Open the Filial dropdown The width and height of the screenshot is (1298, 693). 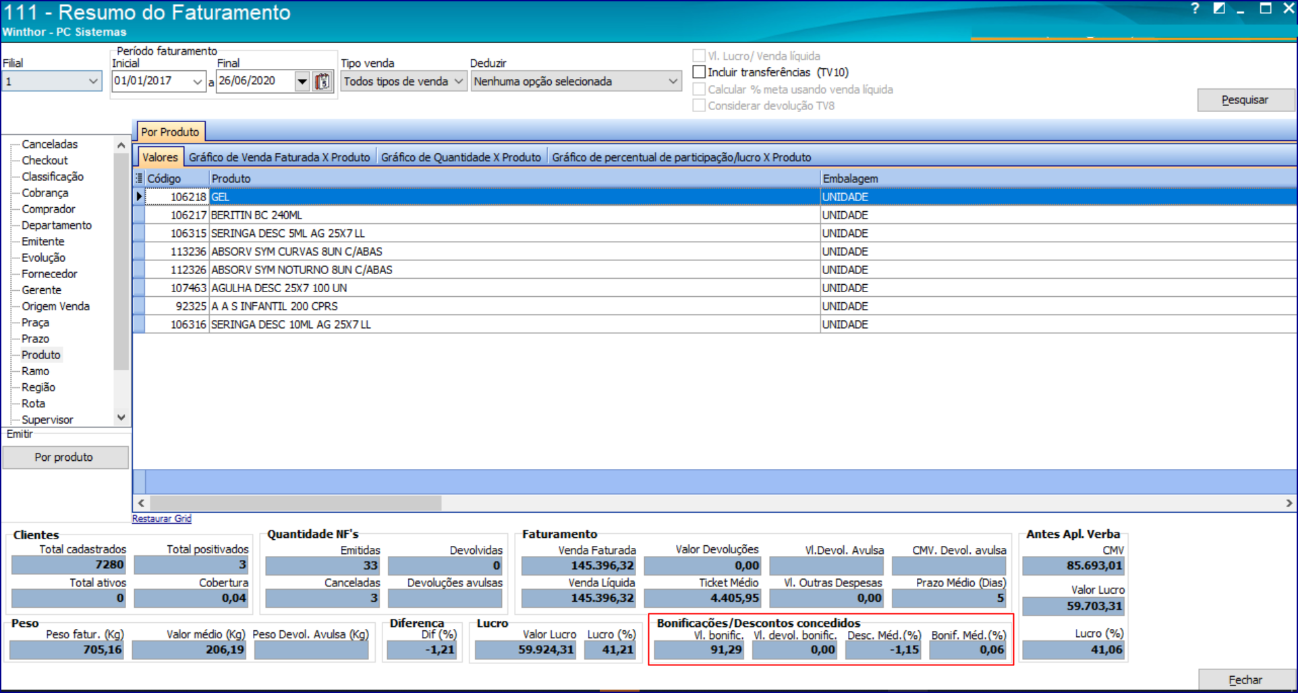[52, 81]
